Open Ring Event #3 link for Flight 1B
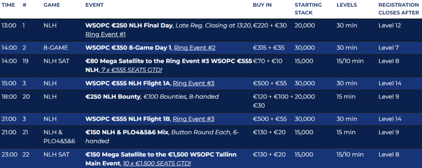The height and width of the screenshot is (168, 422). [193, 119]
